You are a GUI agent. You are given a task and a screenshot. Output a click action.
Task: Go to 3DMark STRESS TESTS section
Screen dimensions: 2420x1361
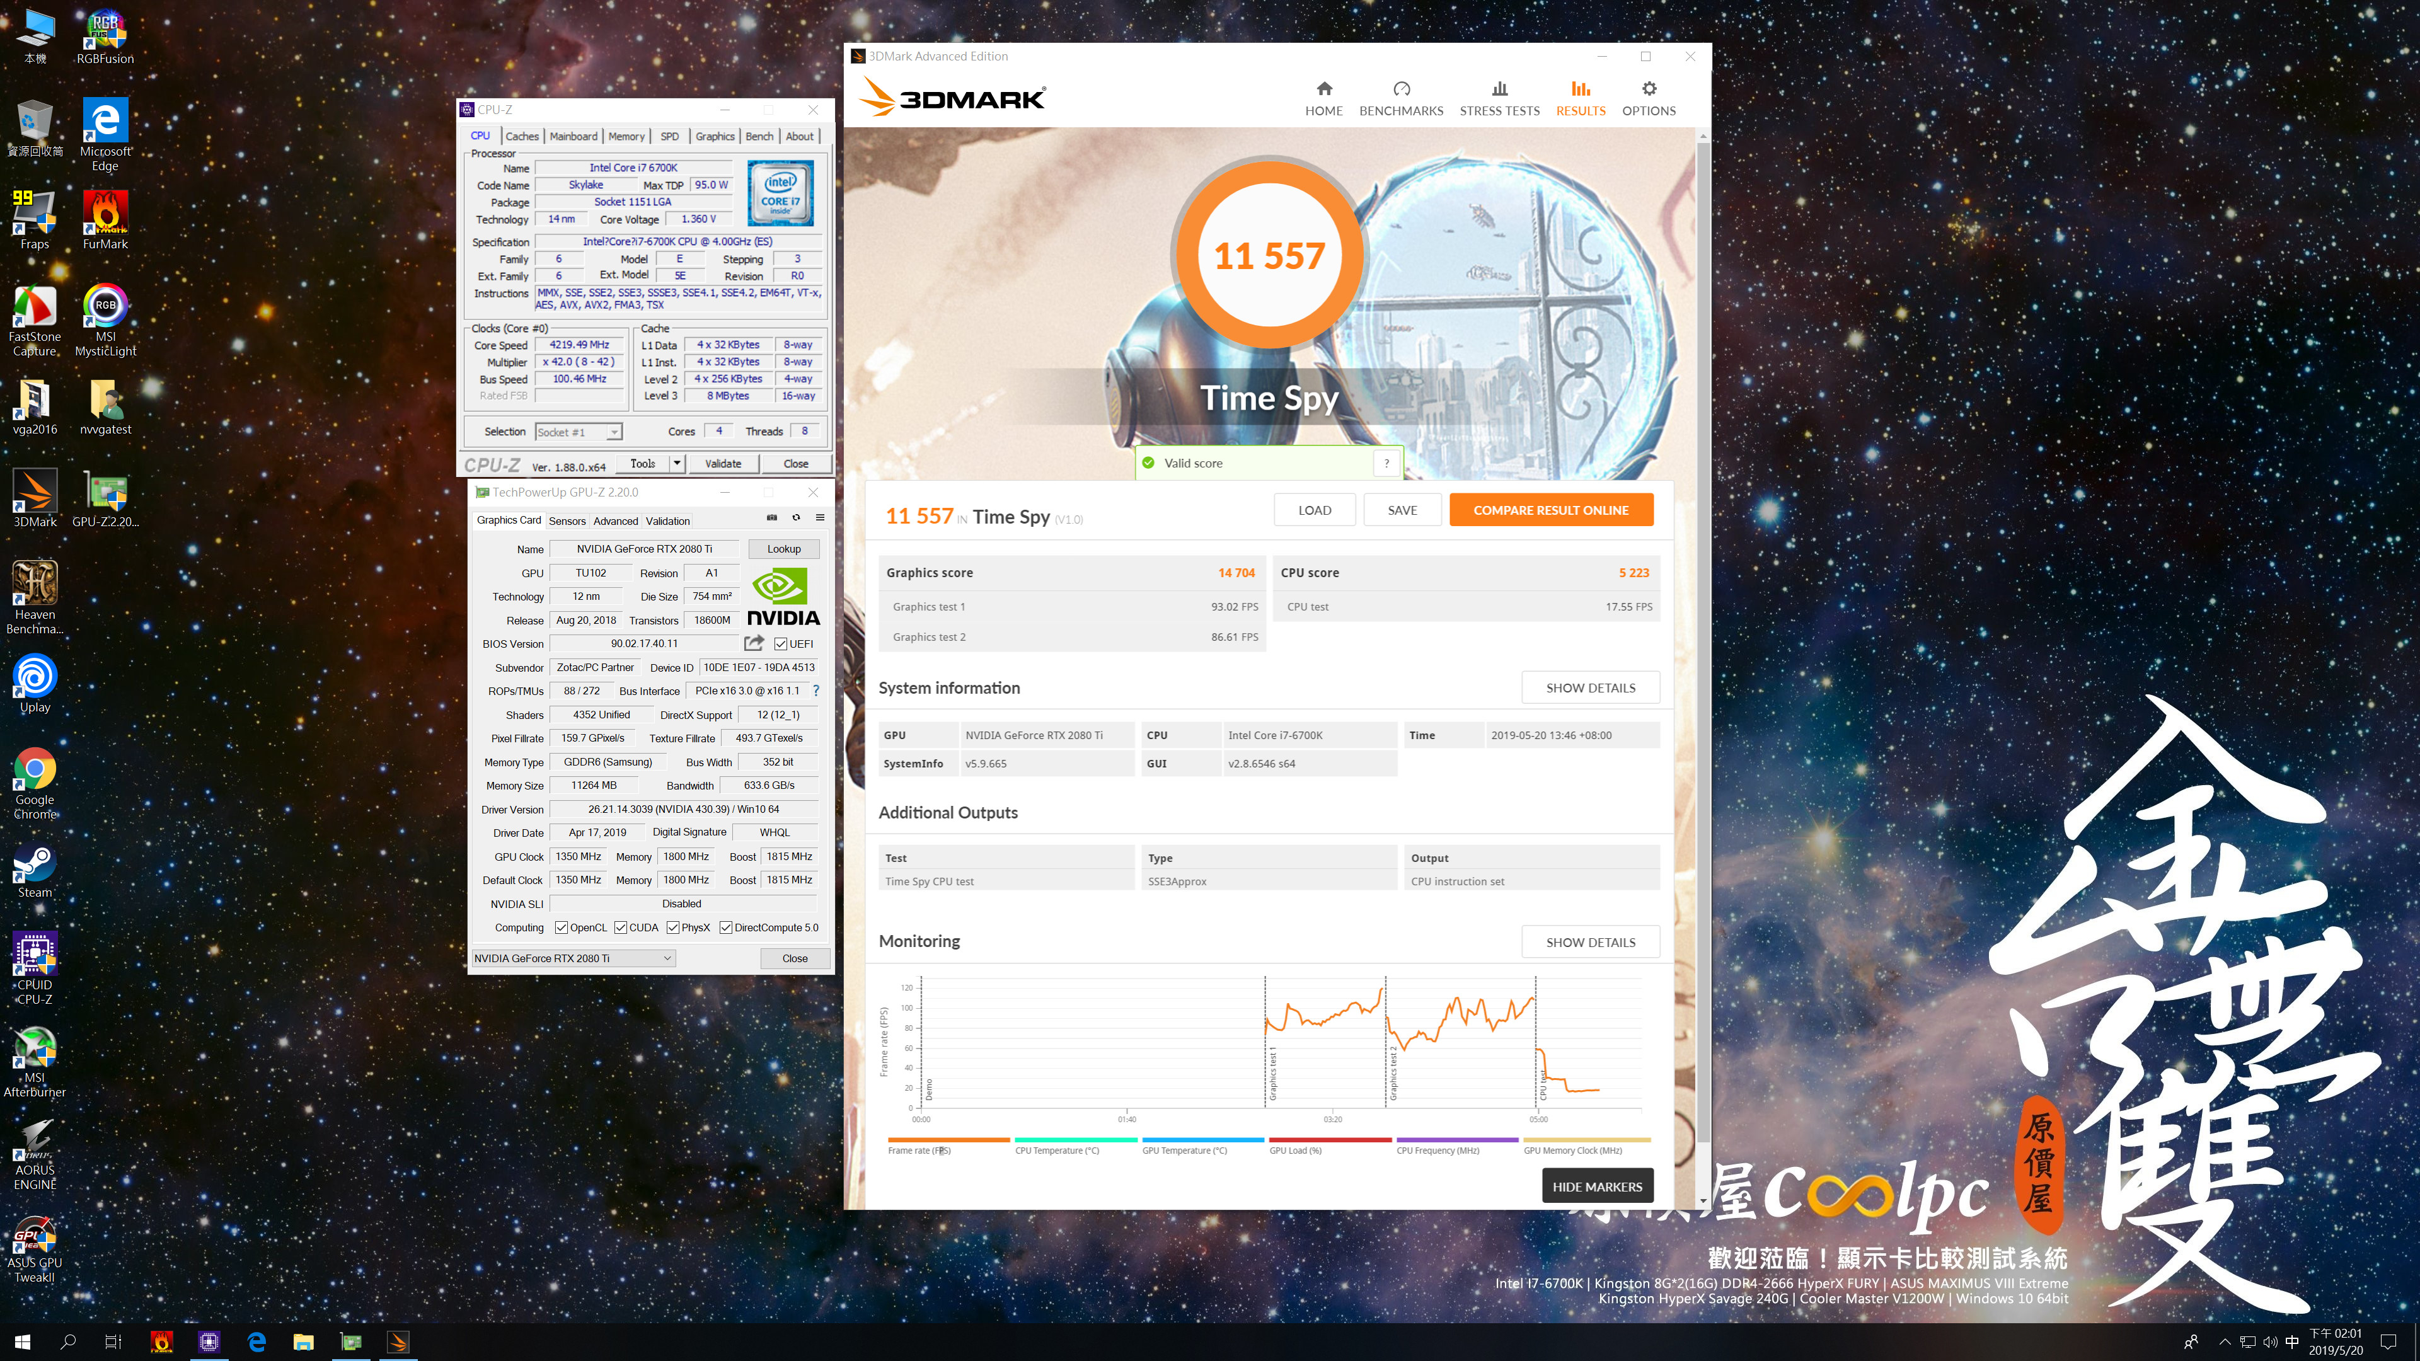(x=1499, y=99)
